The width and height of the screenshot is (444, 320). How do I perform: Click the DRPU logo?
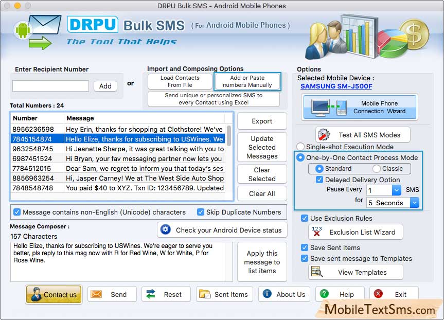pos(93,24)
